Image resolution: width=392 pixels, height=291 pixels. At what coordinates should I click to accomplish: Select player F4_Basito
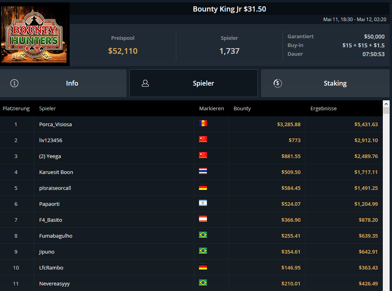pyautogui.click(x=51, y=220)
